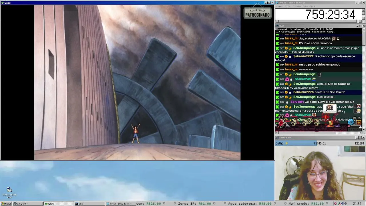Close the camera.exe window

(364, 138)
